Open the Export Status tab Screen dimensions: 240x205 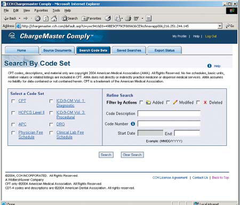pos(165,50)
